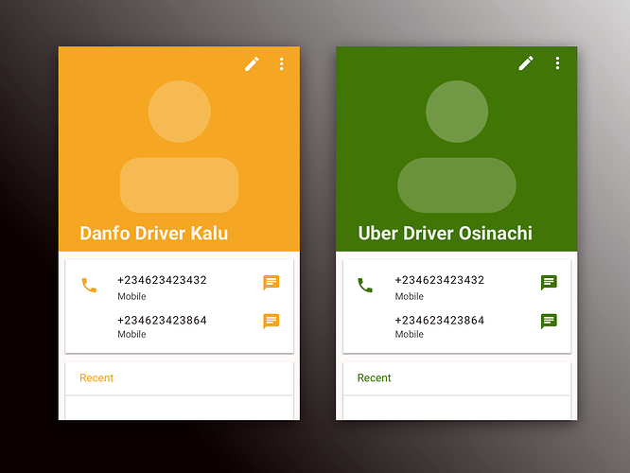Image resolution: width=630 pixels, height=473 pixels.
Task: Message +234623423864 on Danfo Driver Kalu card
Action: (x=271, y=321)
